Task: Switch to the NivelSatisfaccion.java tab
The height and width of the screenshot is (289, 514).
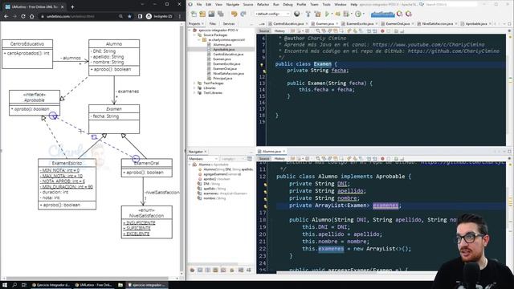Action: (437, 23)
